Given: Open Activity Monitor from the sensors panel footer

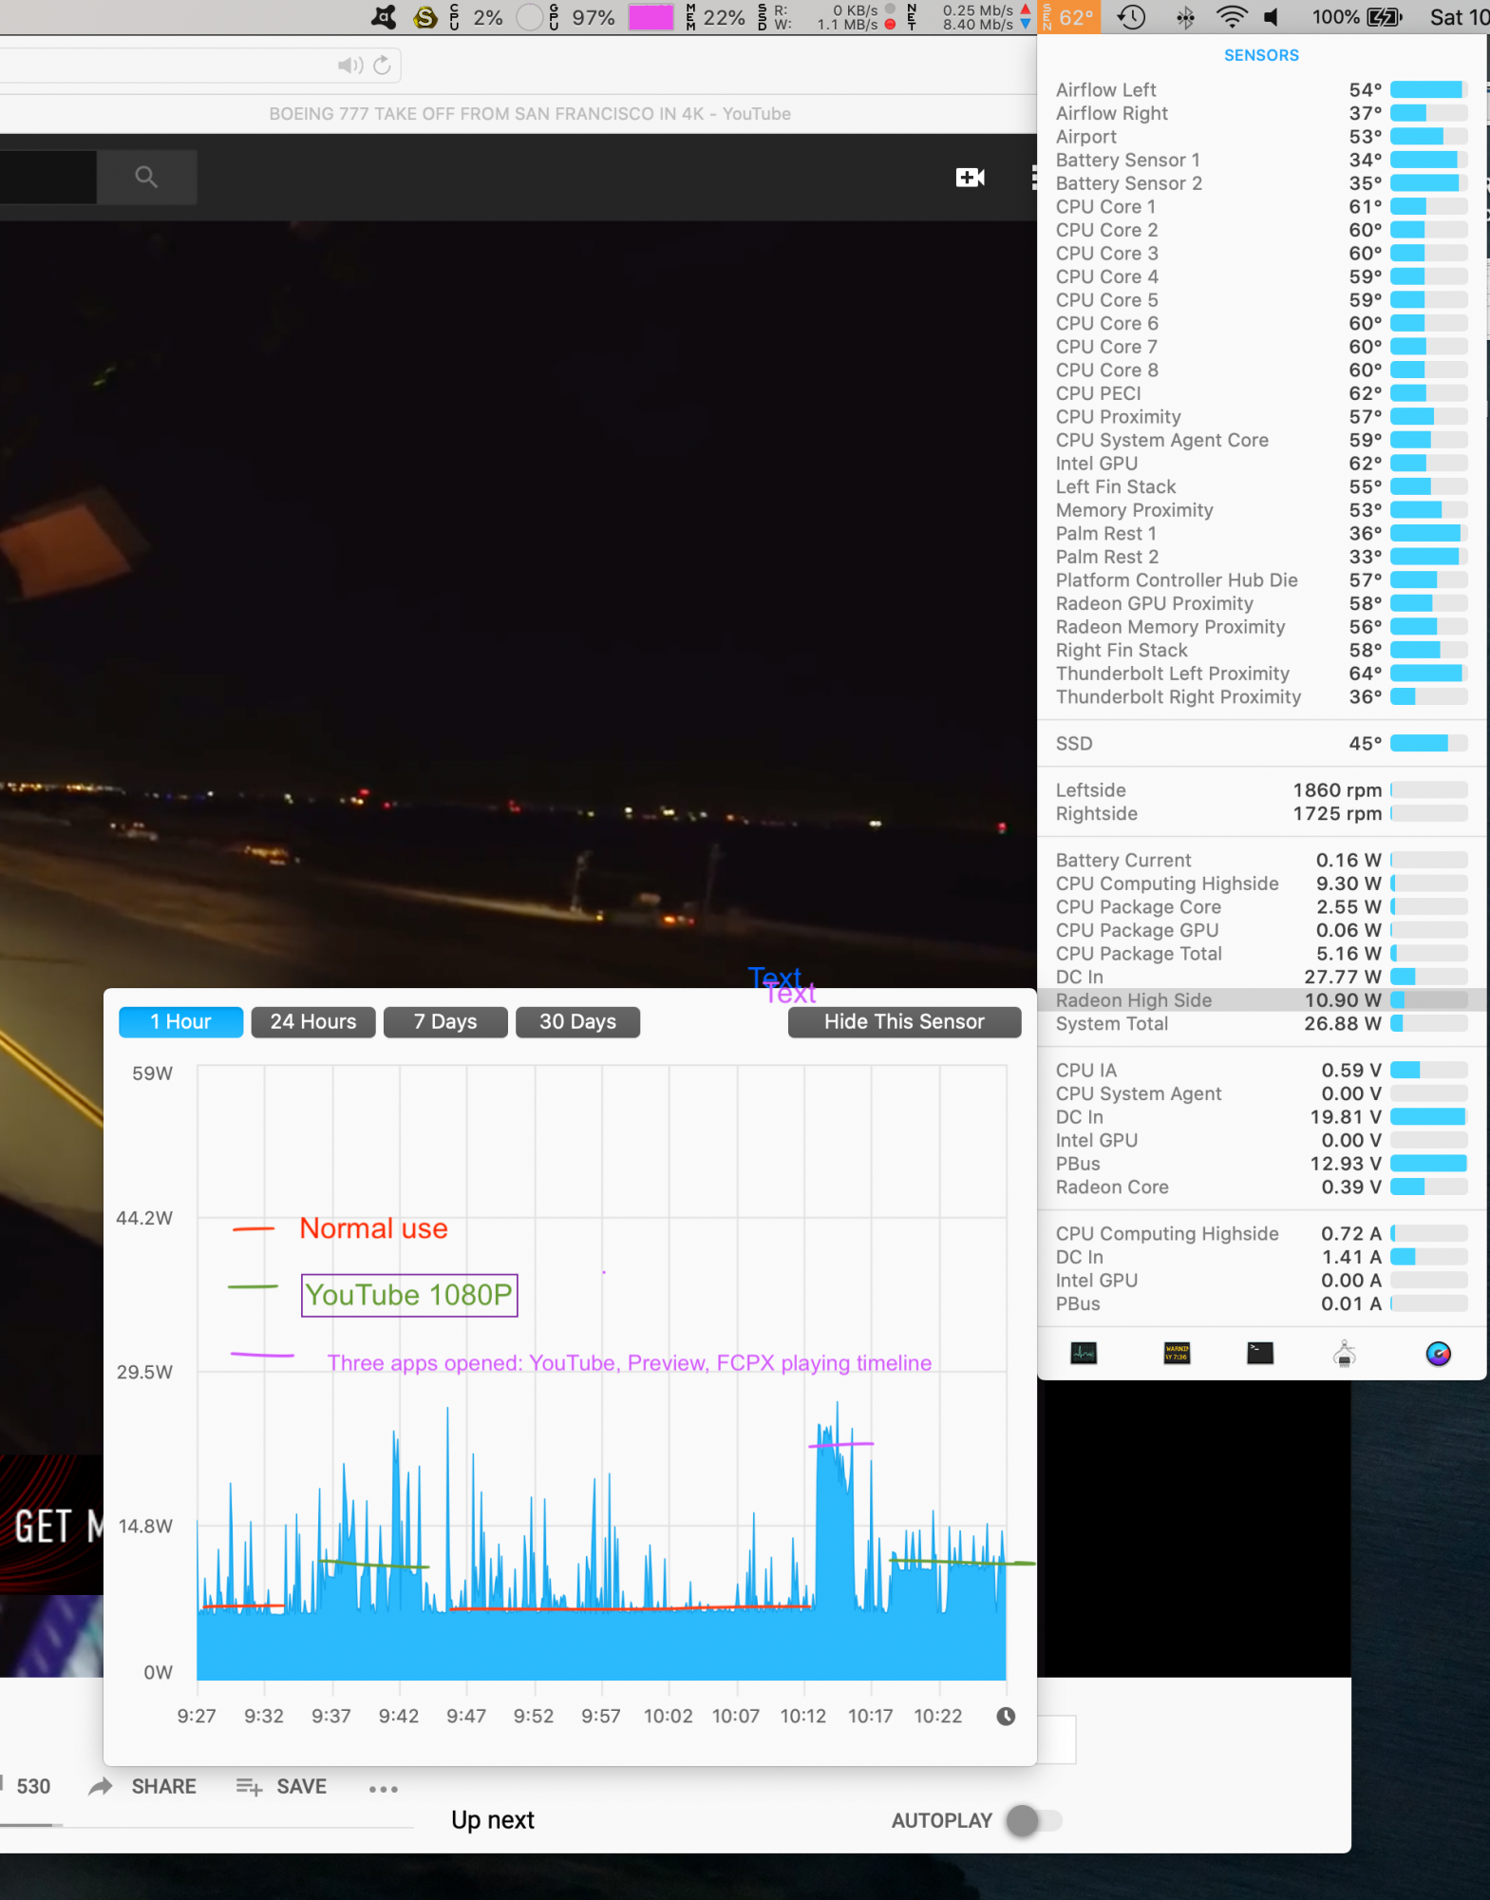Looking at the screenshot, I should tap(1084, 1353).
